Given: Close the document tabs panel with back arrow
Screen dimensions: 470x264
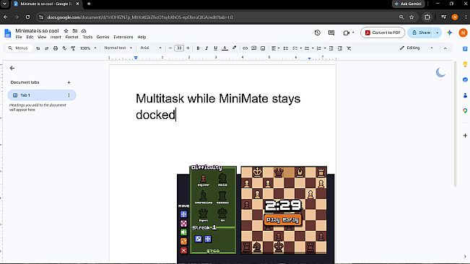Looking at the screenshot, I should 12,69.
